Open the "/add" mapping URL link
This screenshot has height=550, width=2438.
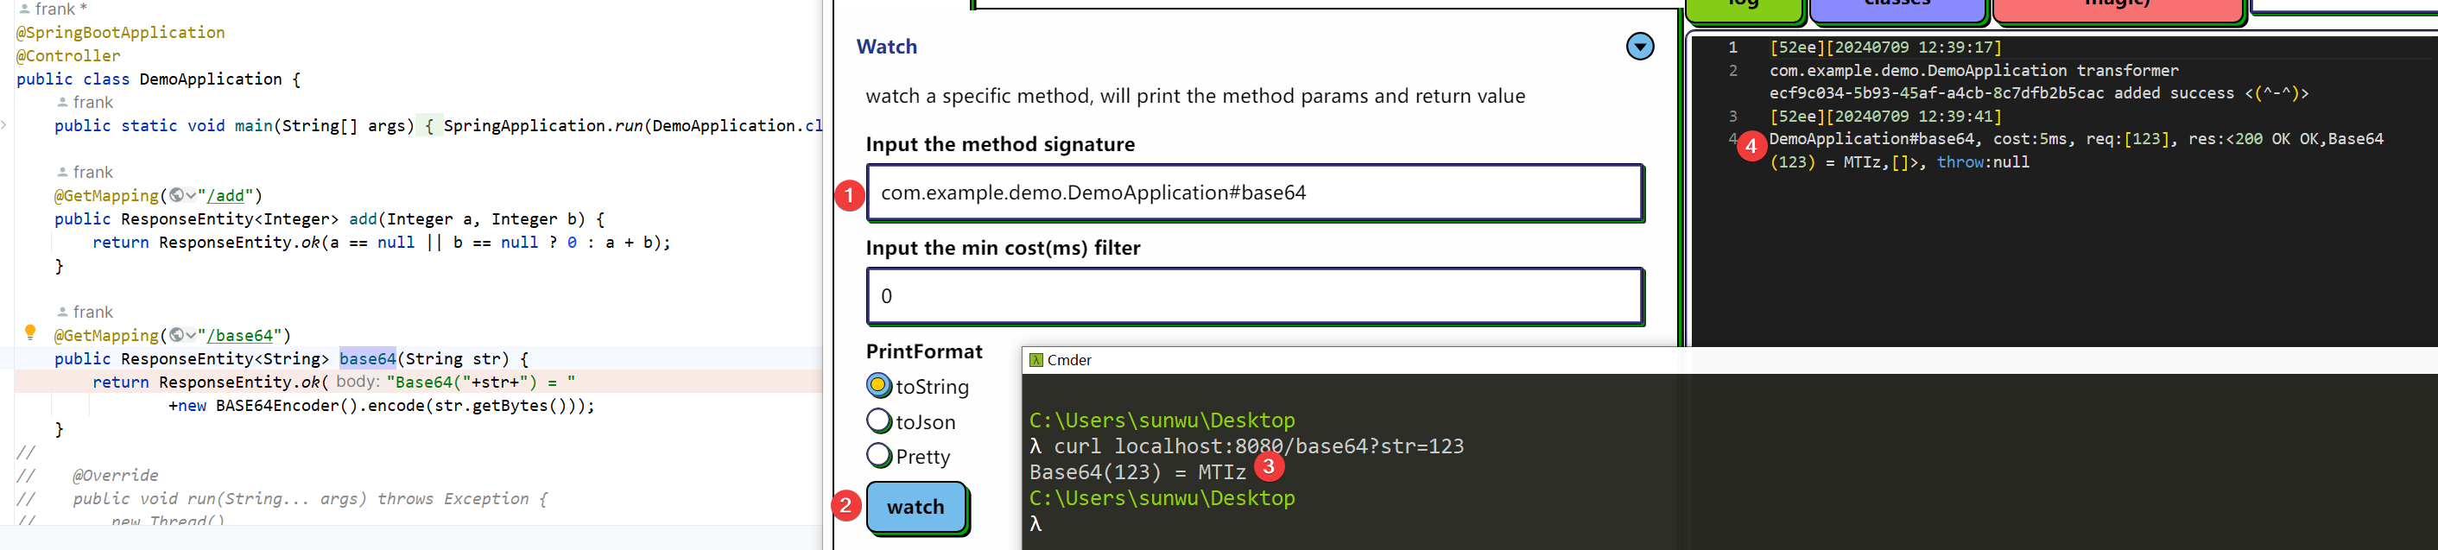tap(226, 196)
